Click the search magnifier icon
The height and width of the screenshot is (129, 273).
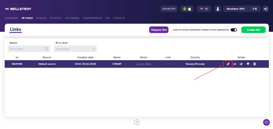click(x=47, y=49)
